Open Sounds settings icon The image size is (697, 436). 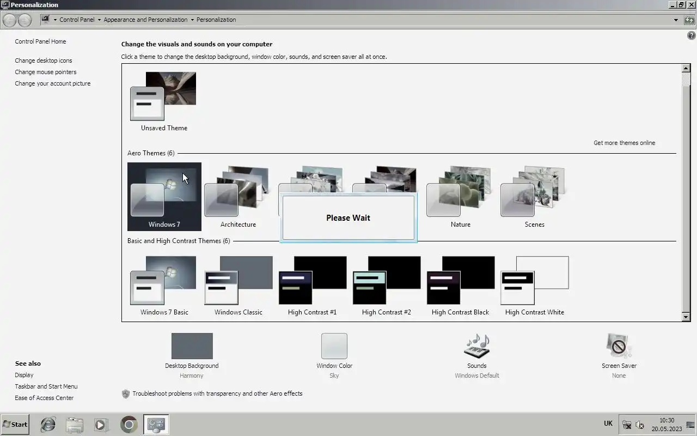[x=476, y=346]
